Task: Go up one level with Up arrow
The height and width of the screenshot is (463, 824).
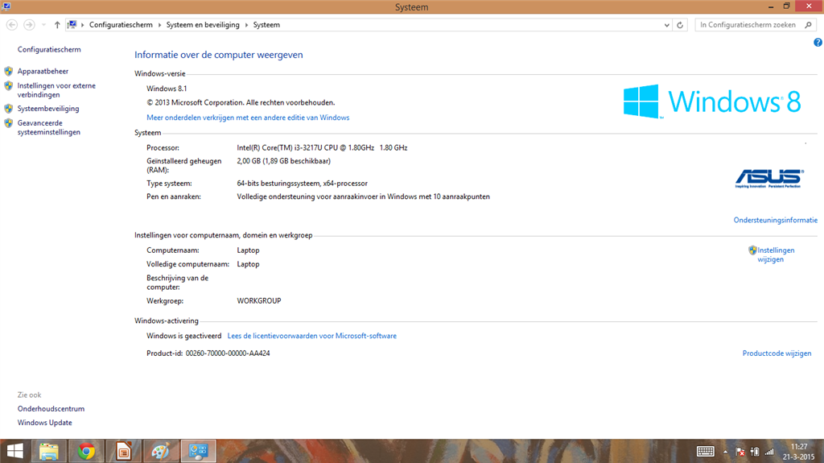Action: (57, 25)
